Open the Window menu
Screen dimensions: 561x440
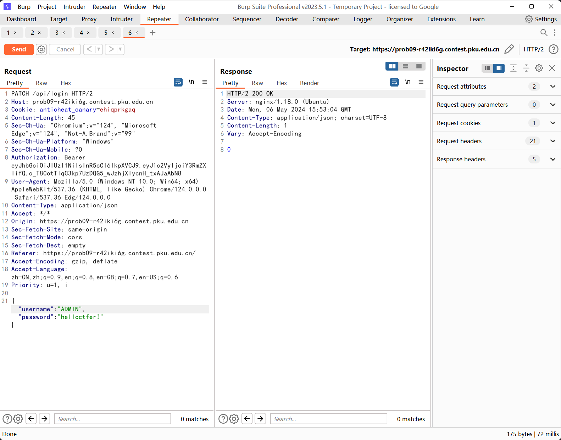tap(135, 7)
